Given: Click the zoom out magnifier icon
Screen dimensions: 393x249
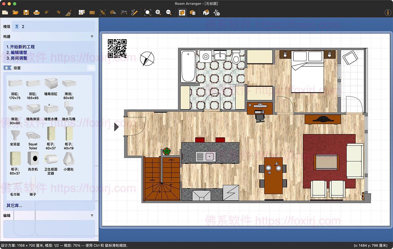Looking at the screenshot, I should point(168,12).
